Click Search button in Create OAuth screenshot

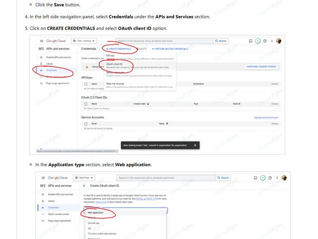223,178
